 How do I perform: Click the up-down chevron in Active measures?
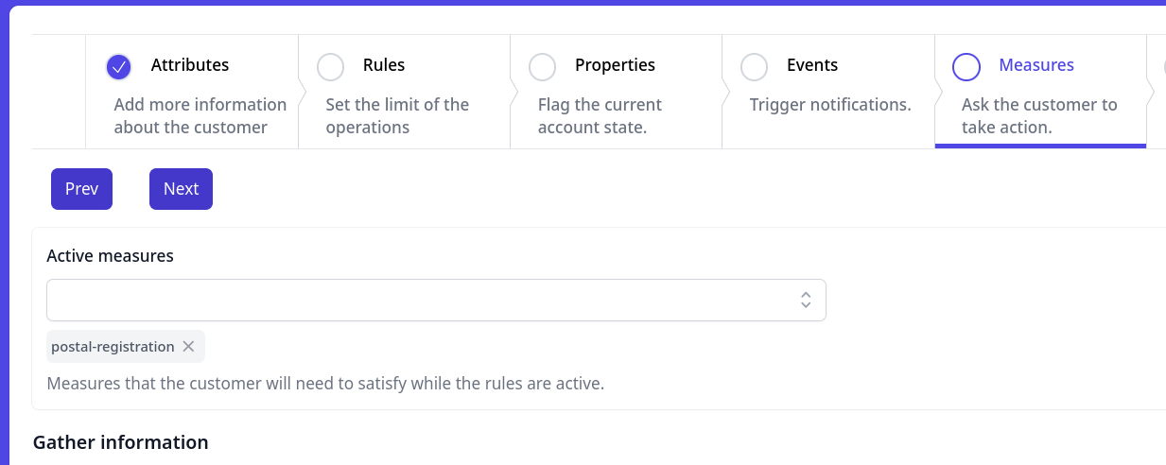tap(806, 300)
